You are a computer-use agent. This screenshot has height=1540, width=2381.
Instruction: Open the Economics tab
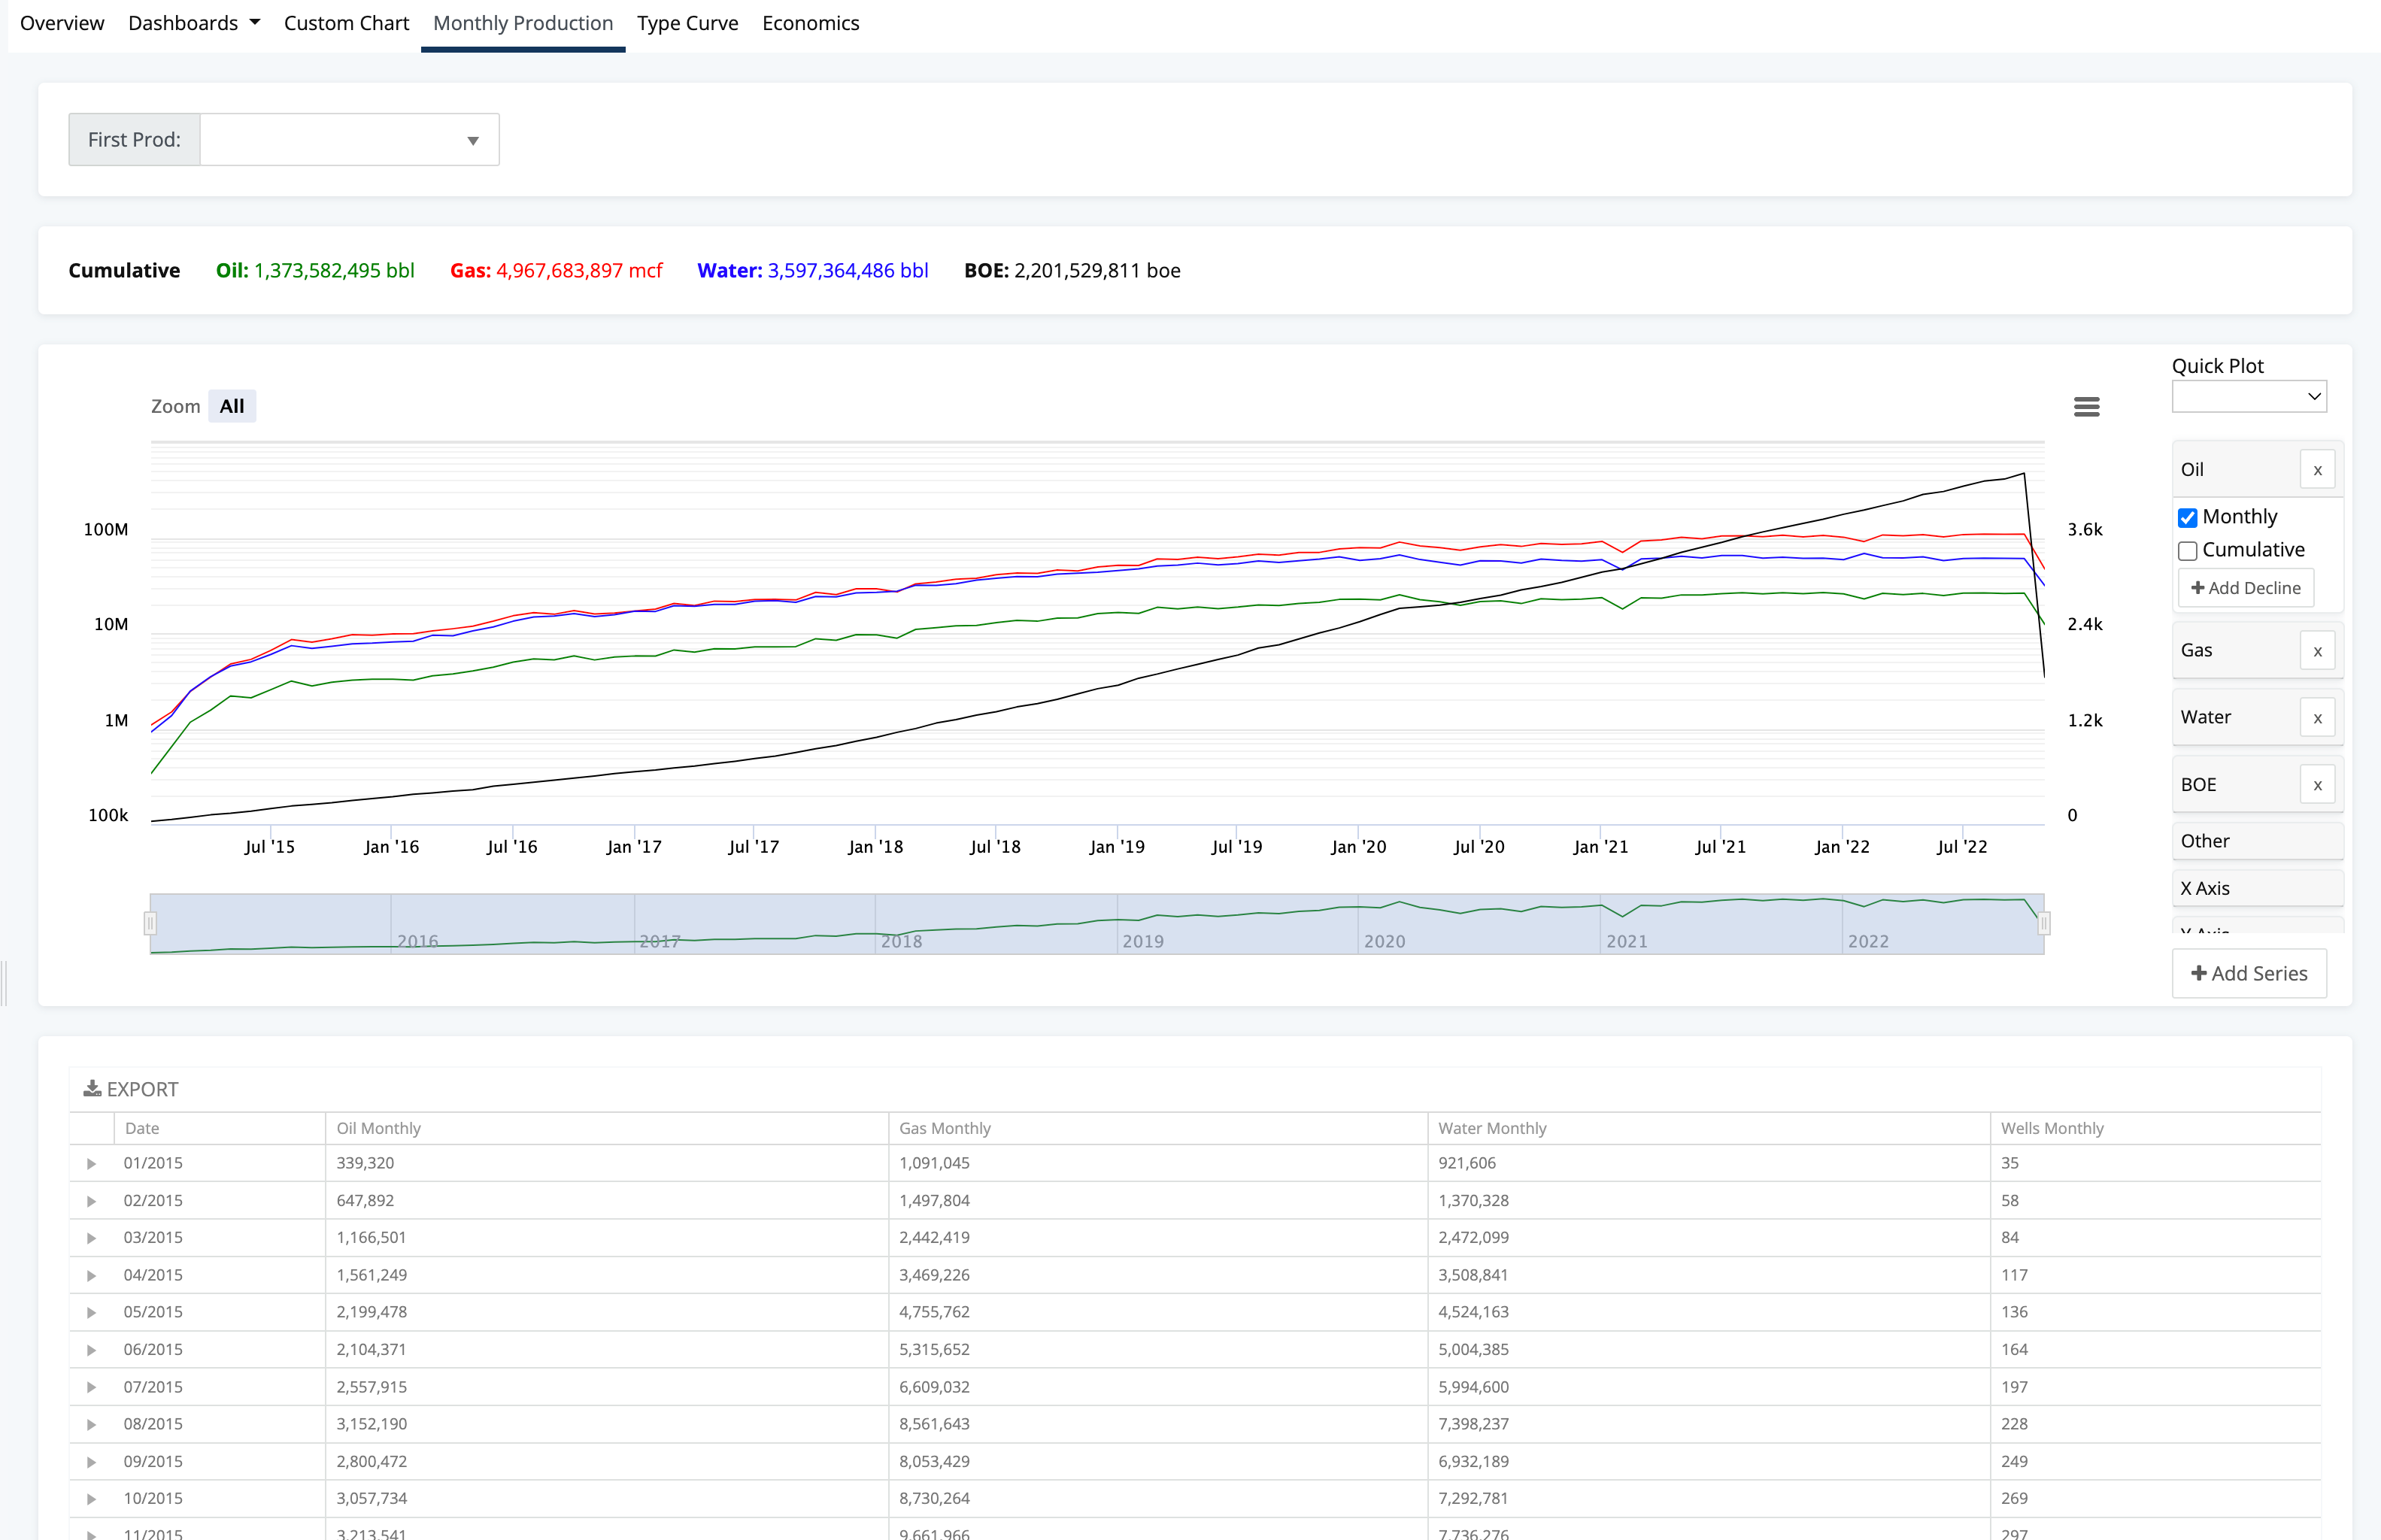[810, 23]
